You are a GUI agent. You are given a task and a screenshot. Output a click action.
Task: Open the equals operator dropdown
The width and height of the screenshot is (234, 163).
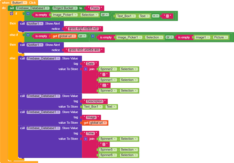(156, 16)
